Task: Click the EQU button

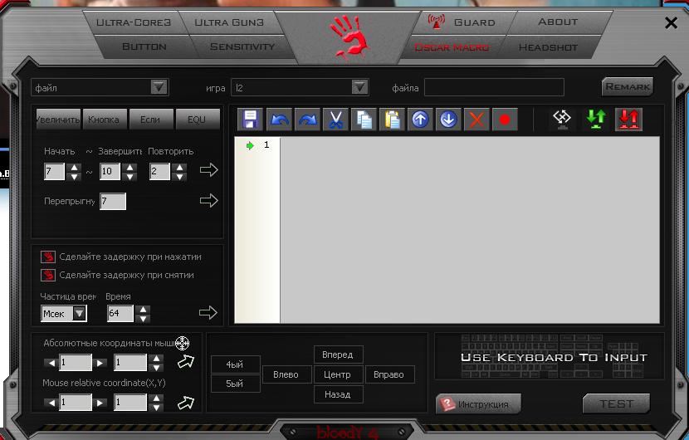Action: click(198, 119)
